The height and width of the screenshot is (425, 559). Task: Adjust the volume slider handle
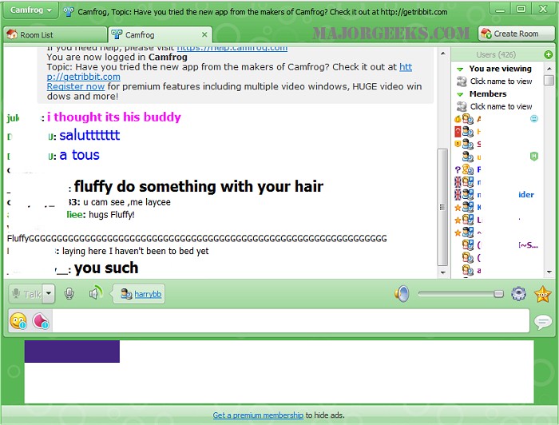pyautogui.click(x=499, y=294)
